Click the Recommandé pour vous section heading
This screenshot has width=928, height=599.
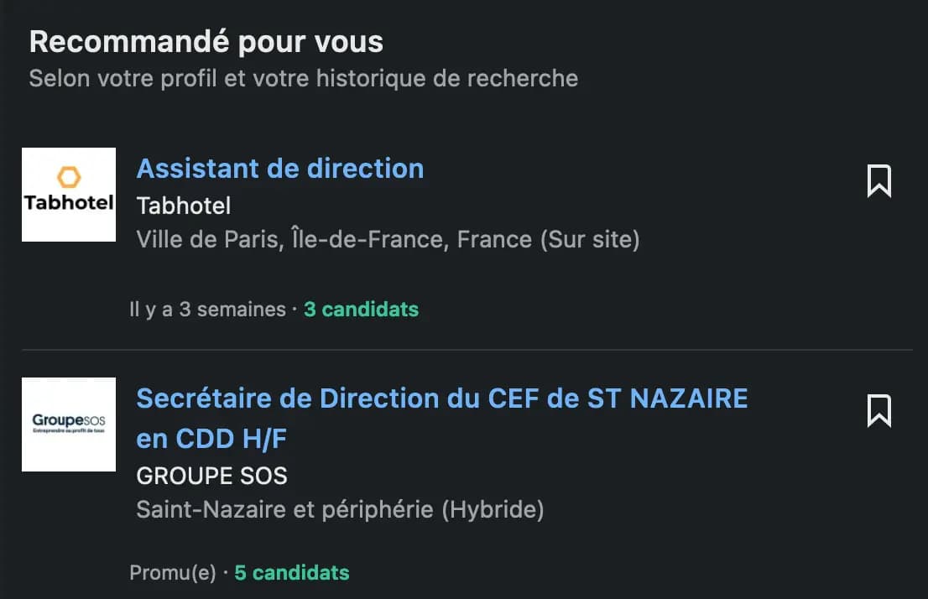coord(206,40)
